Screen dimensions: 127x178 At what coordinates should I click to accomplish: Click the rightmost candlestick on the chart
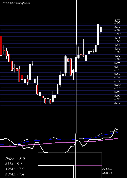coord(101,30)
